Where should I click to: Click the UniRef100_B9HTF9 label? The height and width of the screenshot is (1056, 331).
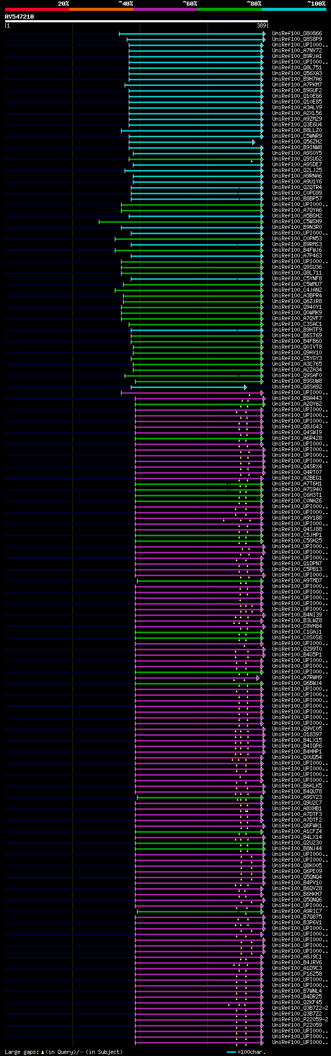pyautogui.click(x=297, y=330)
